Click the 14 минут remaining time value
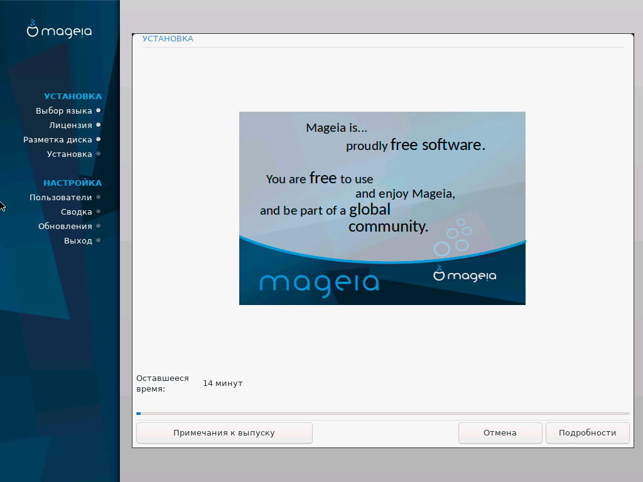This screenshot has height=482, width=643. click(223, 383)
